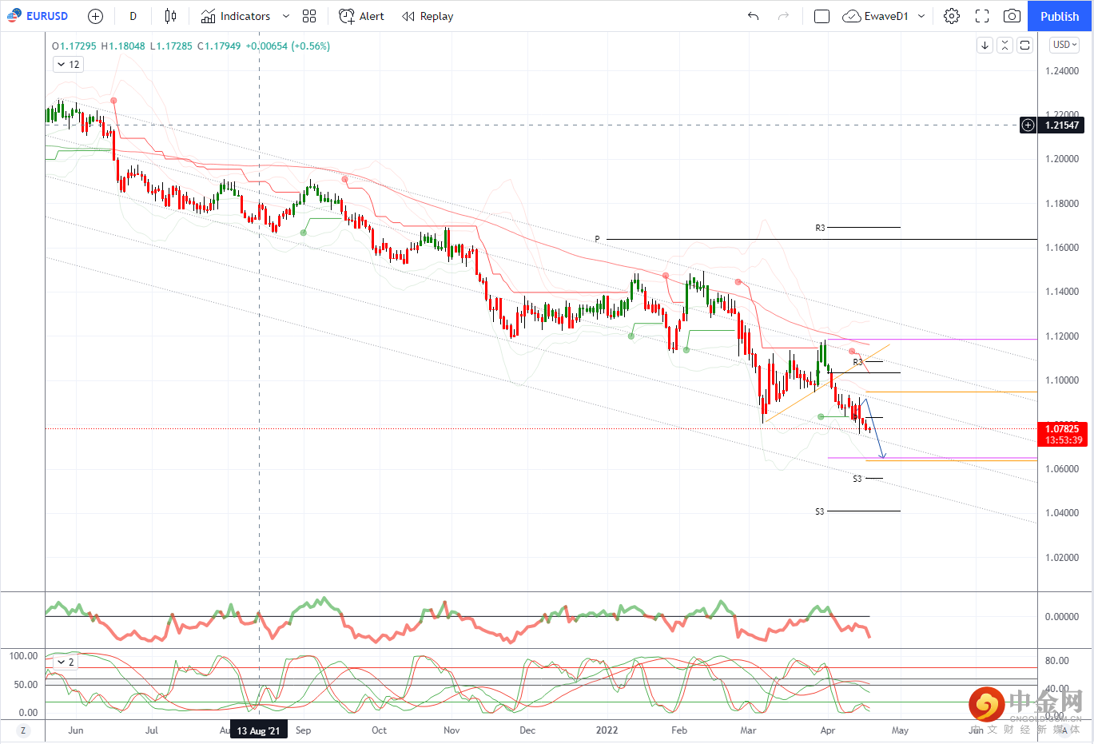Click the 1.02000 price scale label
Viewport: 1094px width, 744px height.
coord(1062,558)
